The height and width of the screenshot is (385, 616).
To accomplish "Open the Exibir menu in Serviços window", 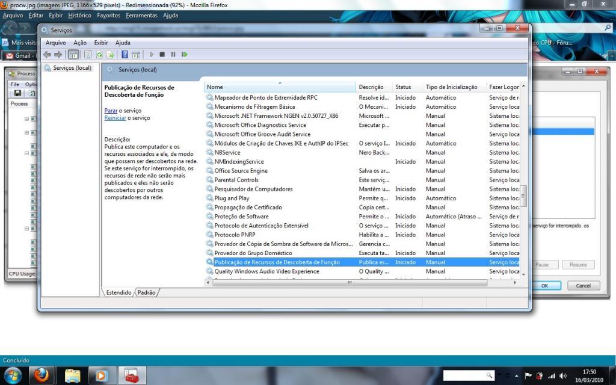I will click(x=101, y=43).
